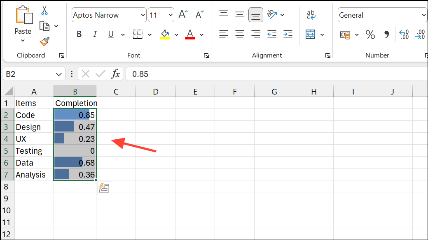Toggle underline on selected cells
The height and width of the screenshot is (240, 428).
pyautogui.click(x=110, y=34)
